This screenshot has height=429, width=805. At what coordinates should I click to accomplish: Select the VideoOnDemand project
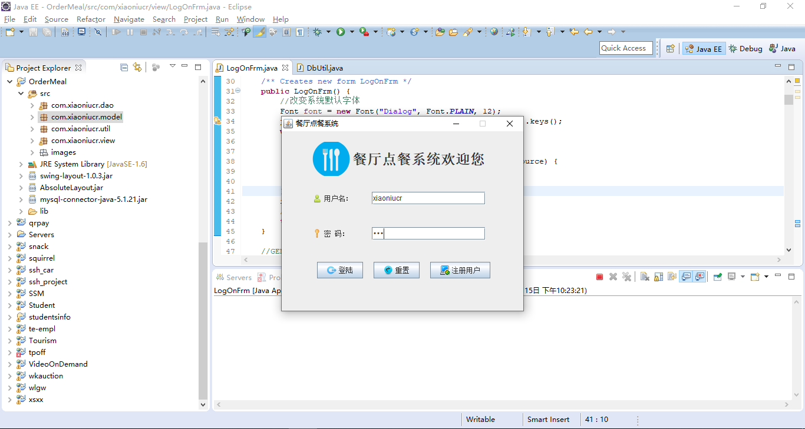coord(58,364)
